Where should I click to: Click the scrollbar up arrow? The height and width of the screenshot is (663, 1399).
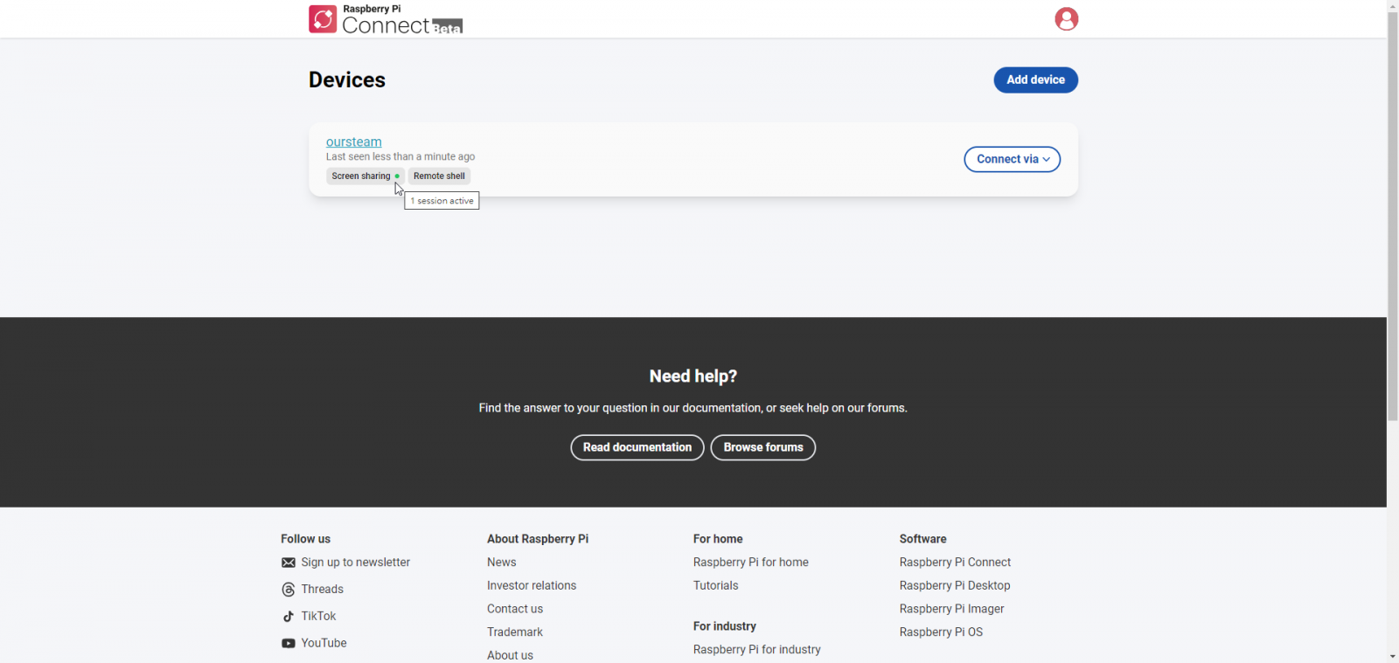(1392, 6)
